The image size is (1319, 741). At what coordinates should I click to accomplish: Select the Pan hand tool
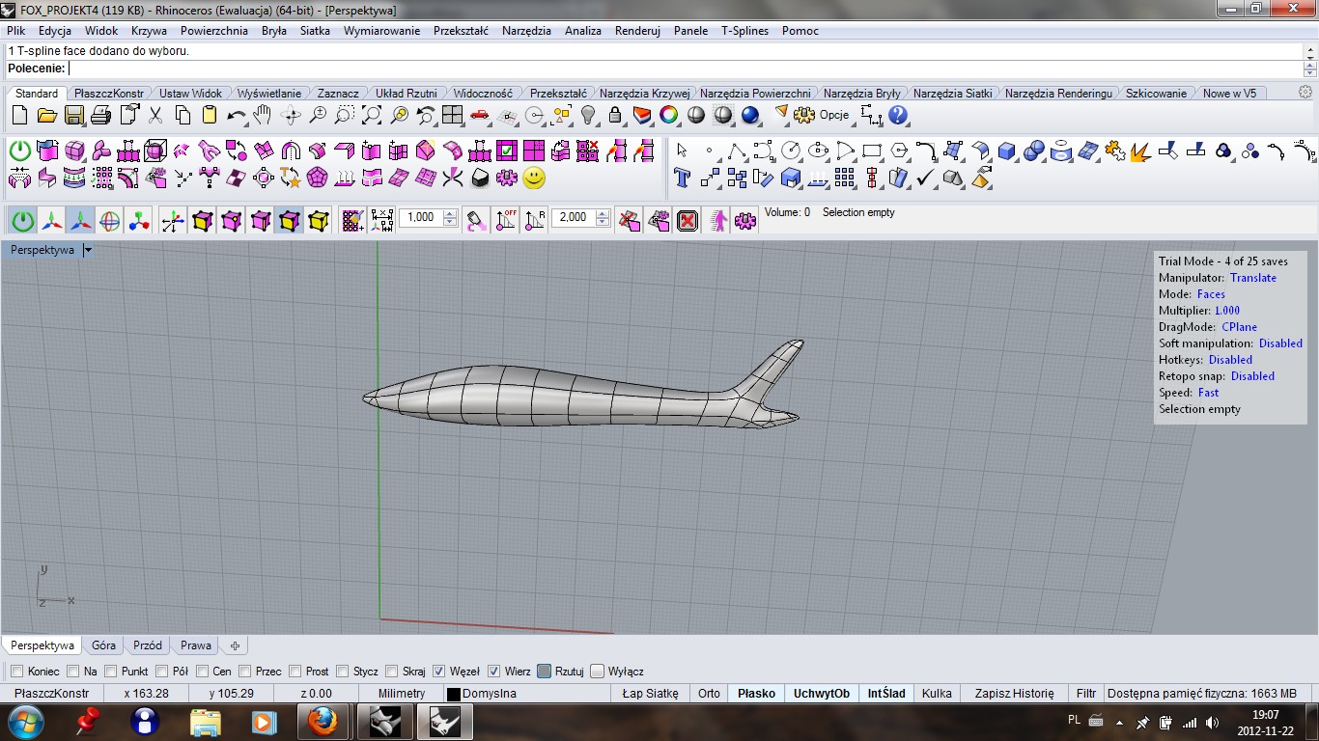coord(263,116)
